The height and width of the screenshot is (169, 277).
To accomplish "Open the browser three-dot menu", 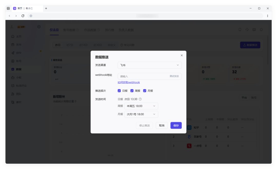I will click(268, 16).
